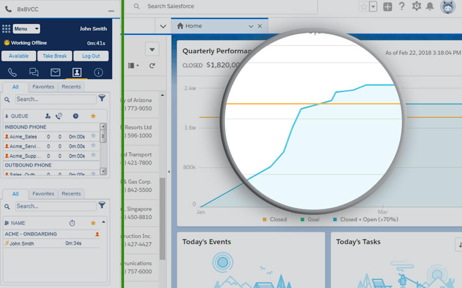
Task: Click the queue list scrollbar up arrow
Action: pos(103,127)
